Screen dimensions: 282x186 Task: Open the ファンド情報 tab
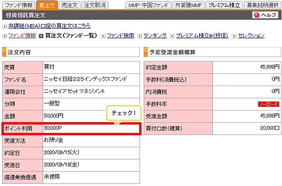click(x=18, y=5)
